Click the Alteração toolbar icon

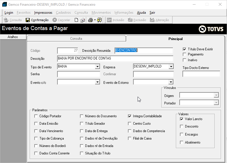[152, 20]
